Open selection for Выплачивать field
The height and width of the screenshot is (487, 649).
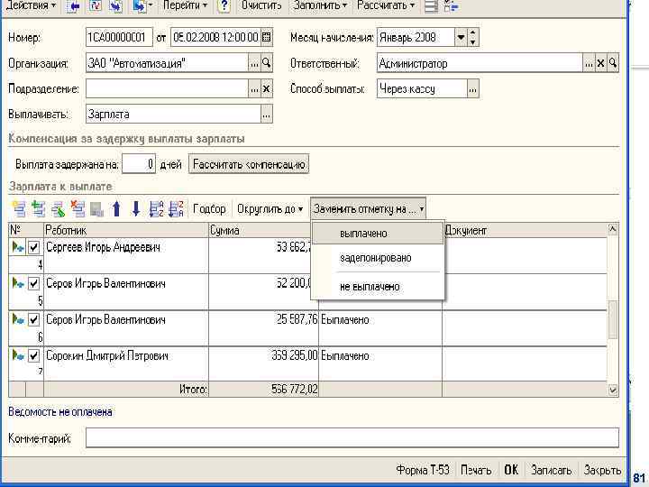coord(267,115)
